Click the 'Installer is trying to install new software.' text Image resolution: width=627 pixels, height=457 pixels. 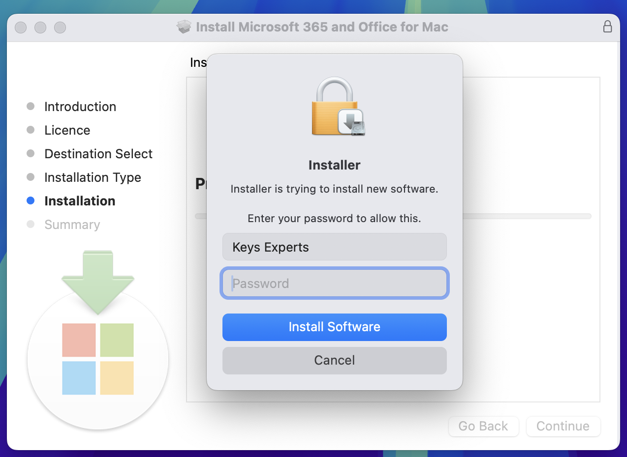click(334, 189)
